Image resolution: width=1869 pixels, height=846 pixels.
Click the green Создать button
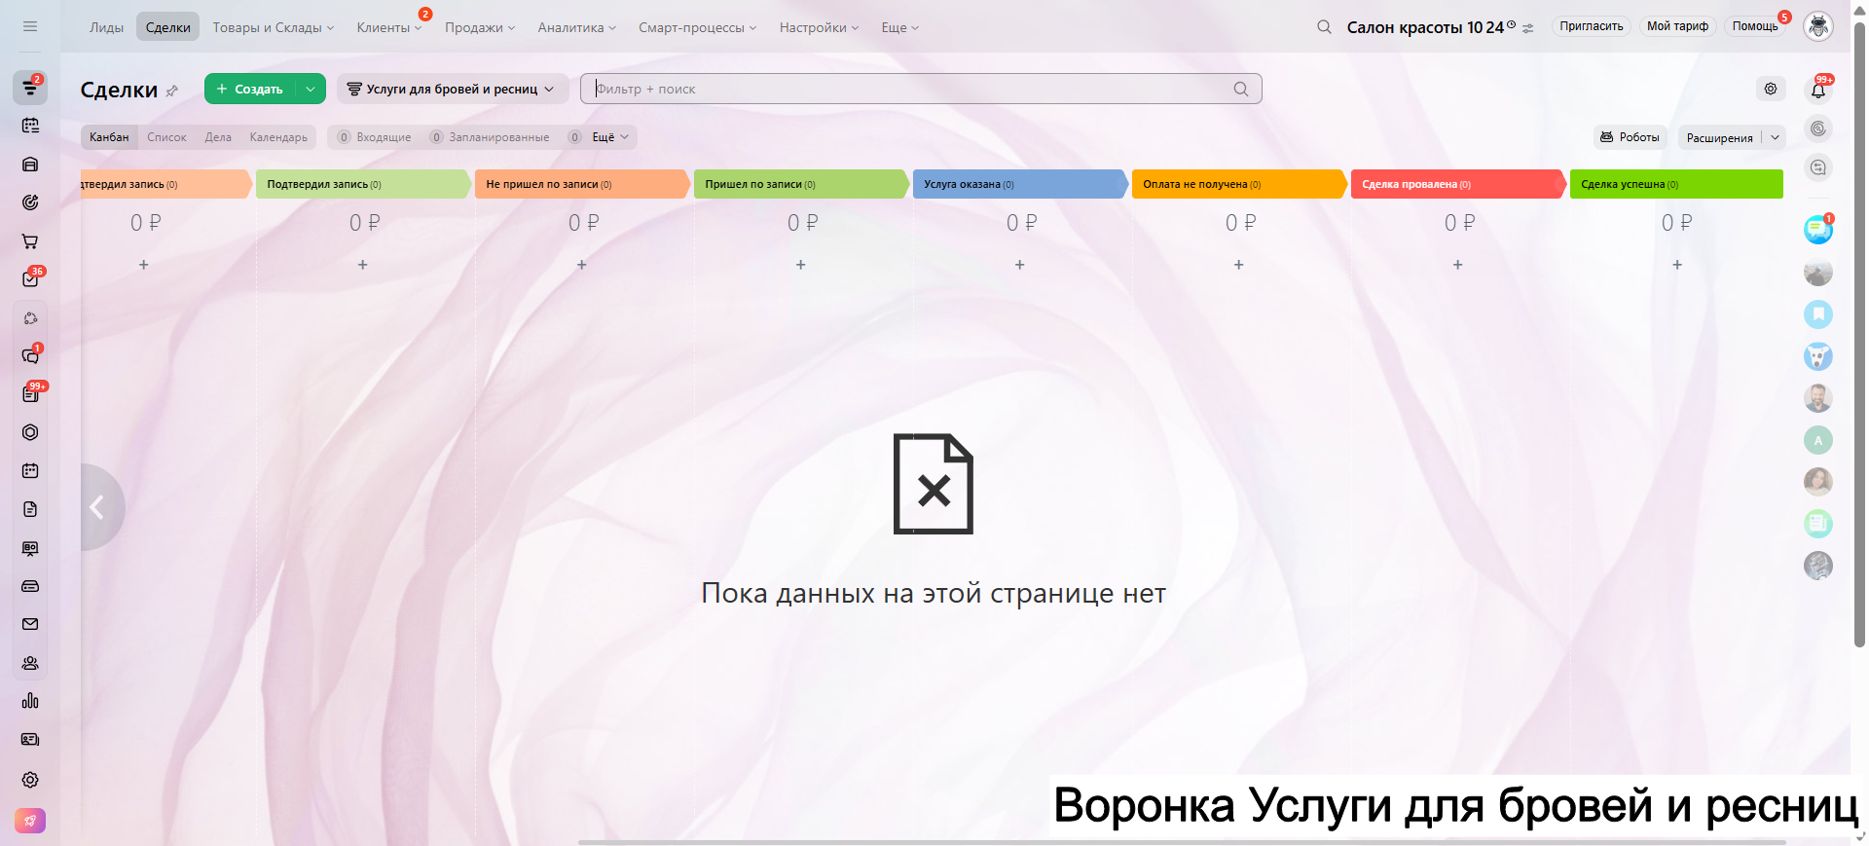click(x=250, y=89)
